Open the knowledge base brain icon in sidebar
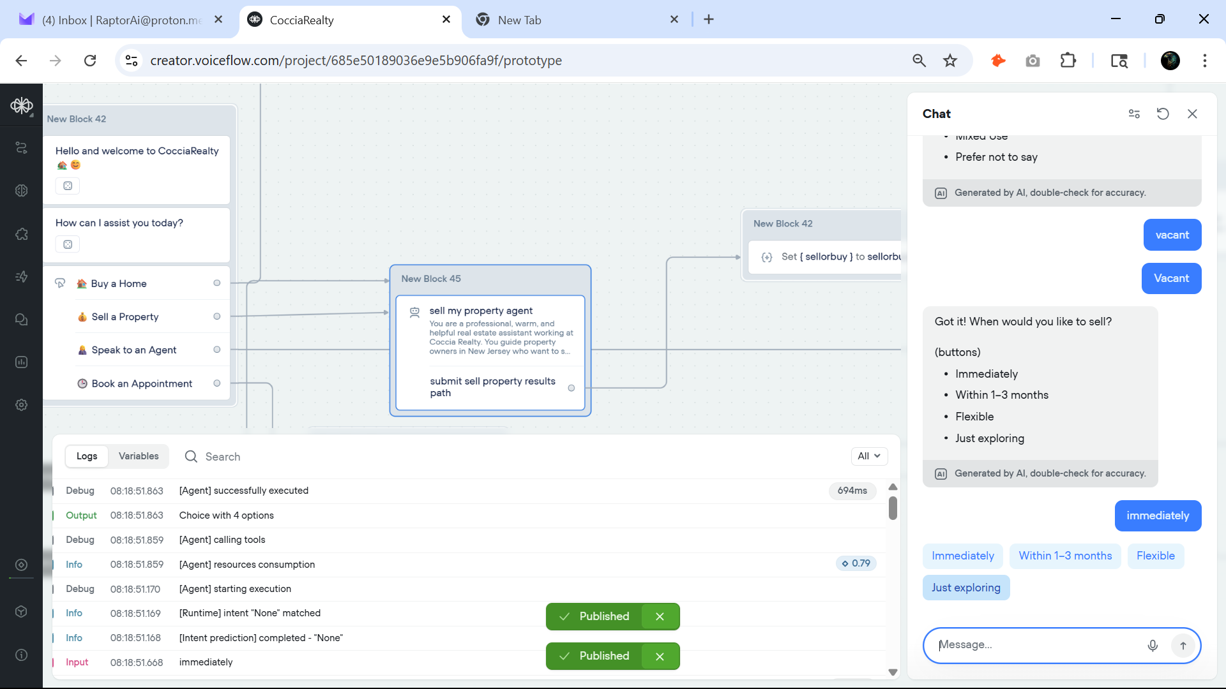Viewport: 1226px width, 689px height. (x=21, y=190)
